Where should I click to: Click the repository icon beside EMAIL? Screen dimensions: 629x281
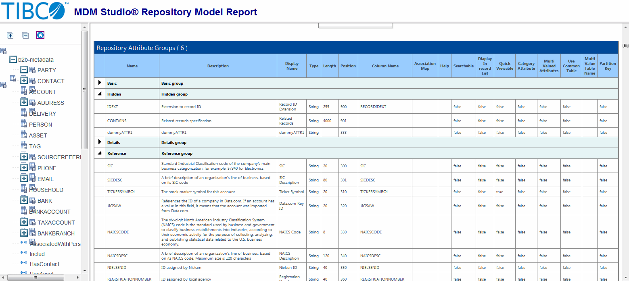[32, 178]
